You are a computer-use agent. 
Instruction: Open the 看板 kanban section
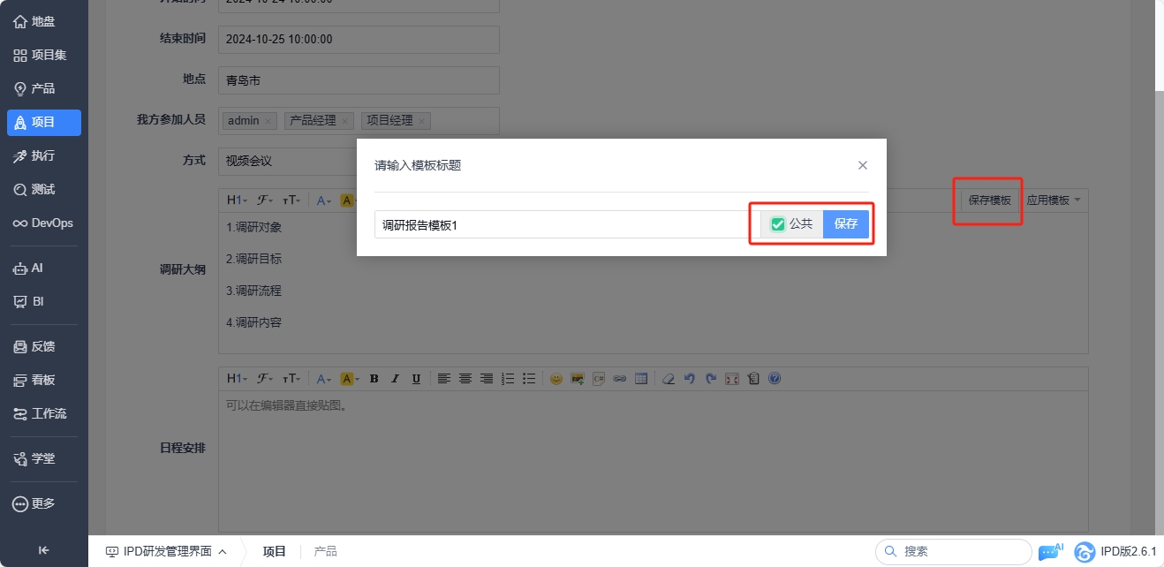[43, 380]
